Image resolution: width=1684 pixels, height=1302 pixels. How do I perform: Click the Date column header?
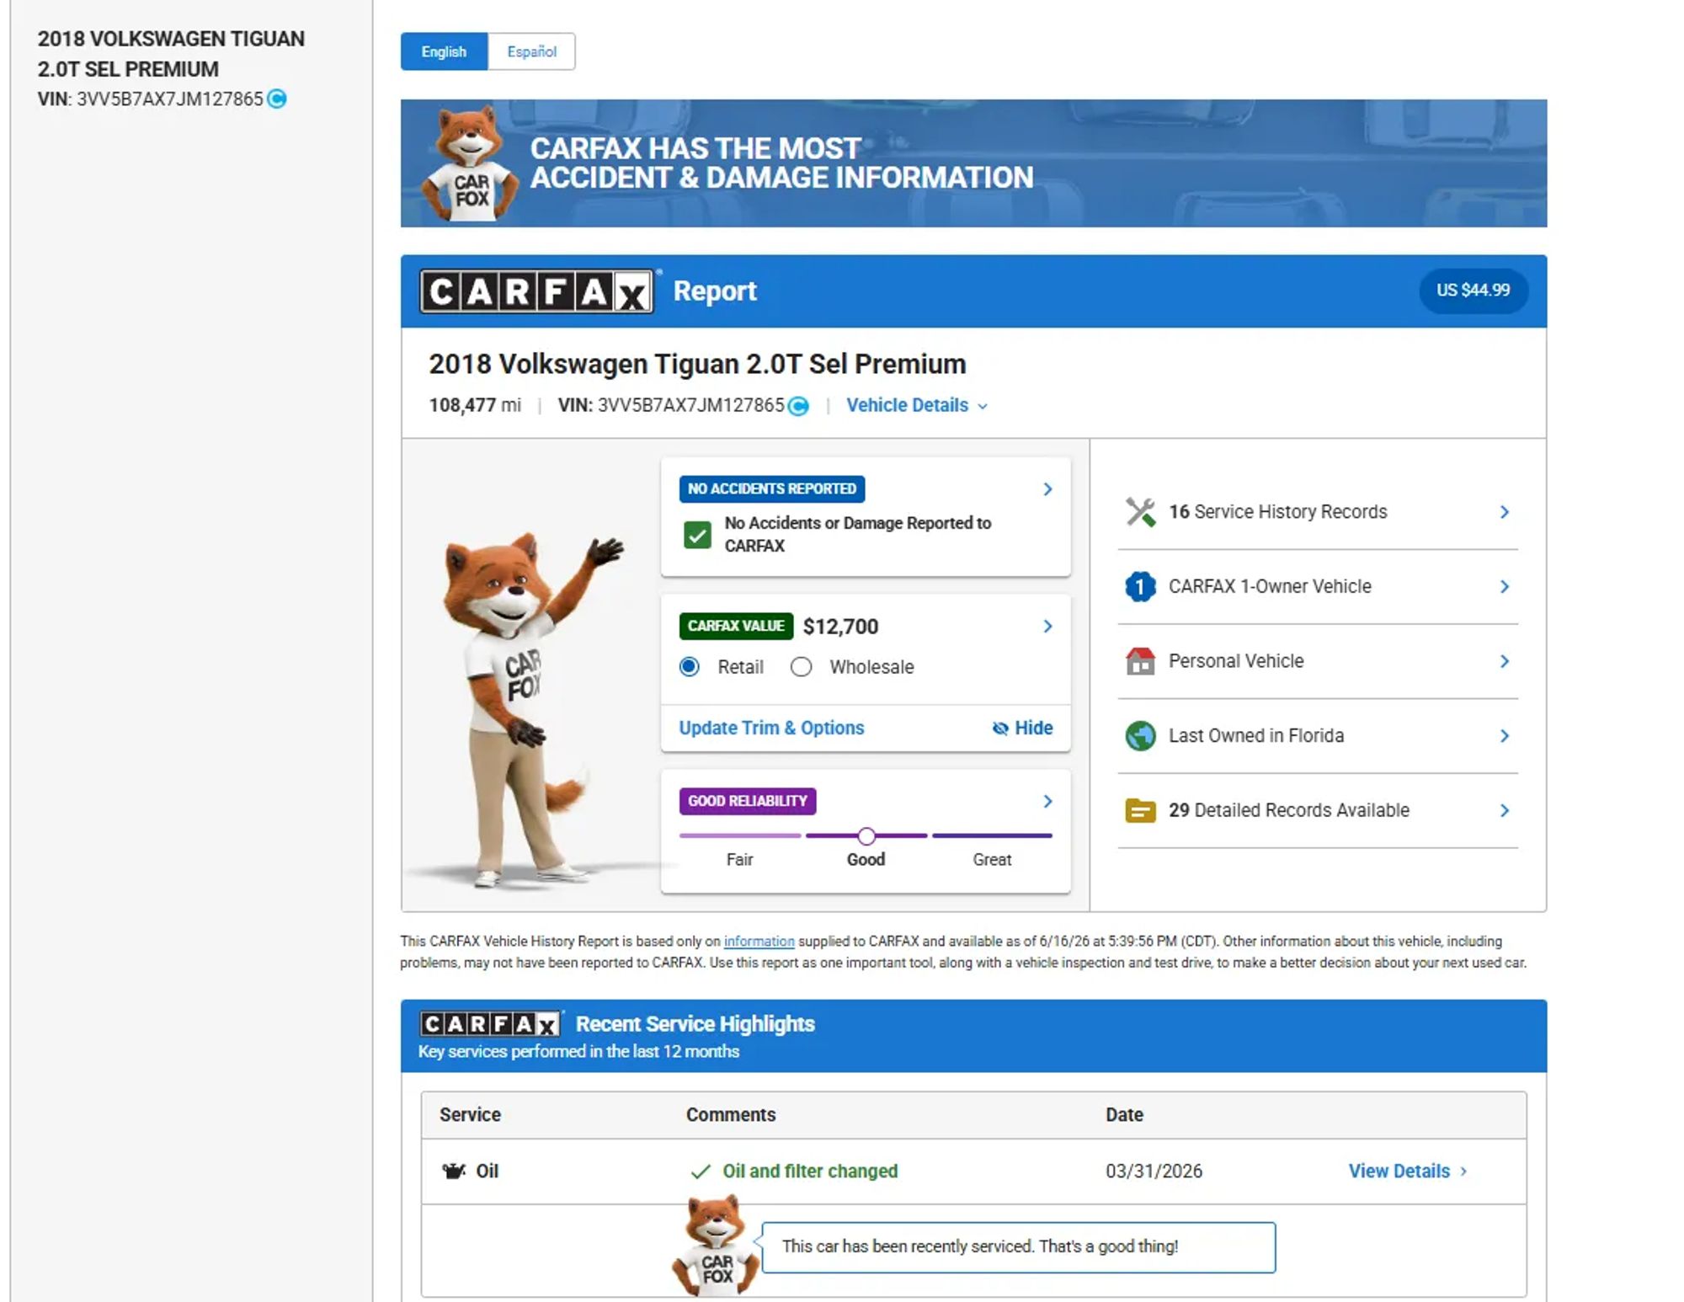pyautogui.click(x=1124, y=1115)
